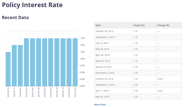The height and width of the screenshot is (107, 185).
Task: Open the More Data link
Action: click(x=100, y=104)
